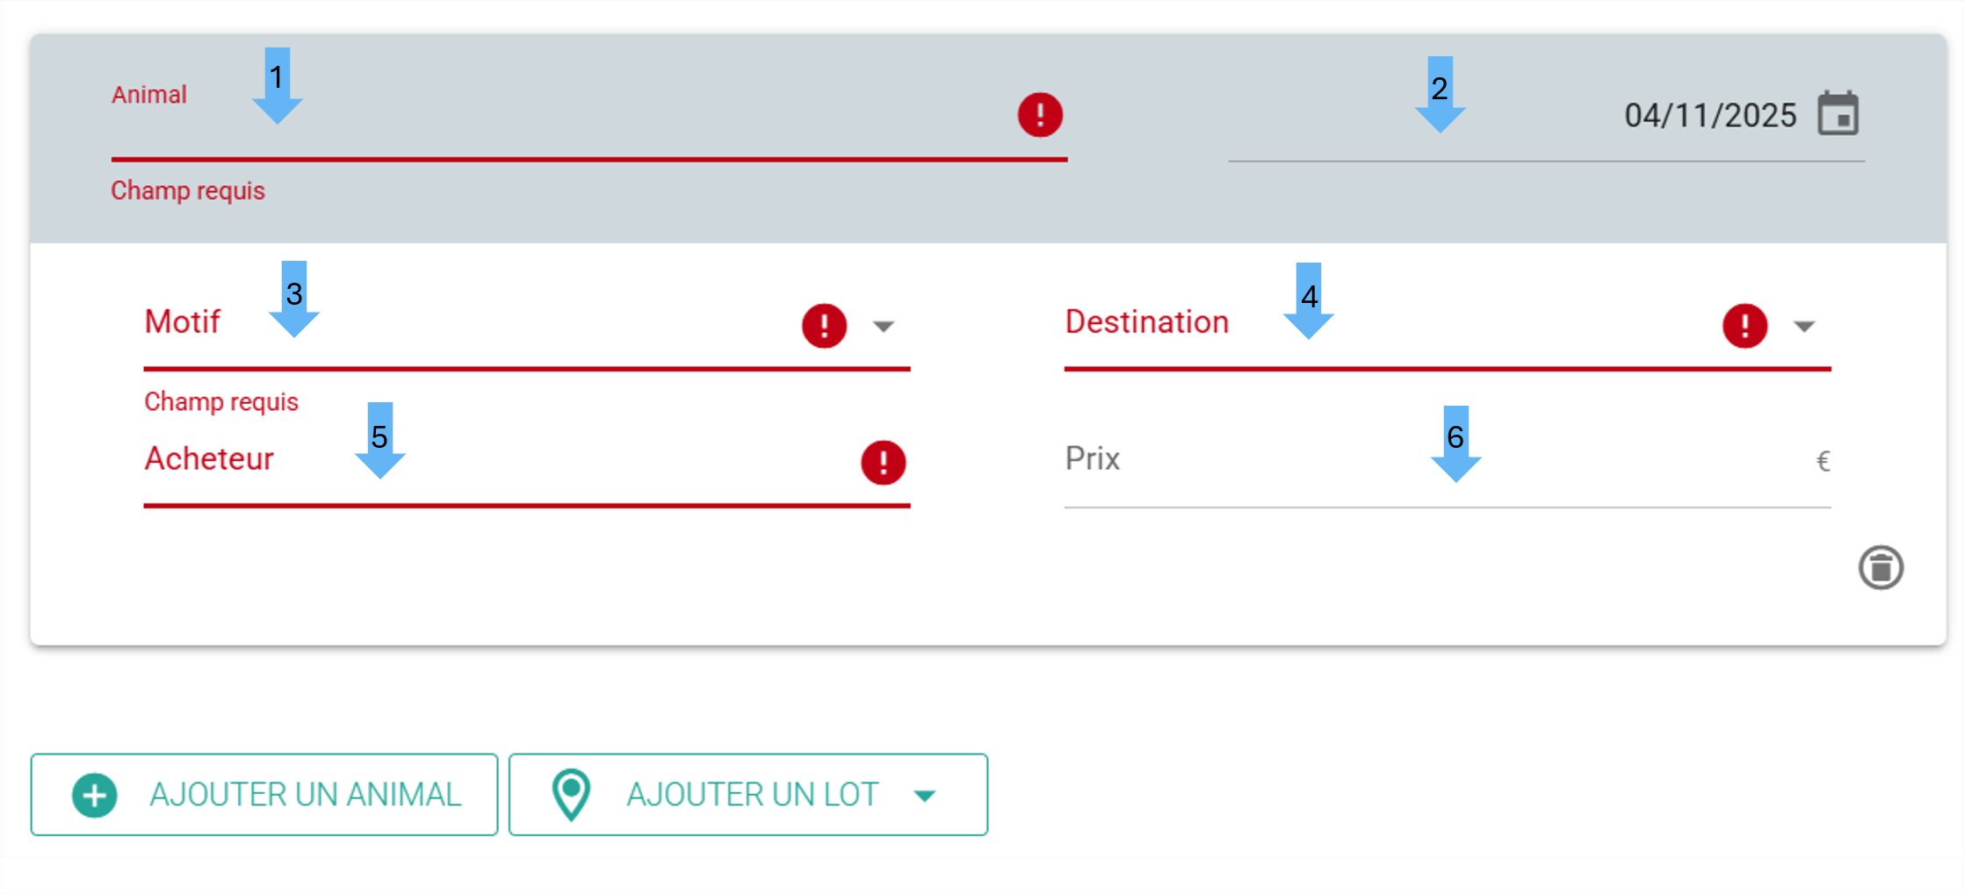Click the error icon in Destination field

1744,326
